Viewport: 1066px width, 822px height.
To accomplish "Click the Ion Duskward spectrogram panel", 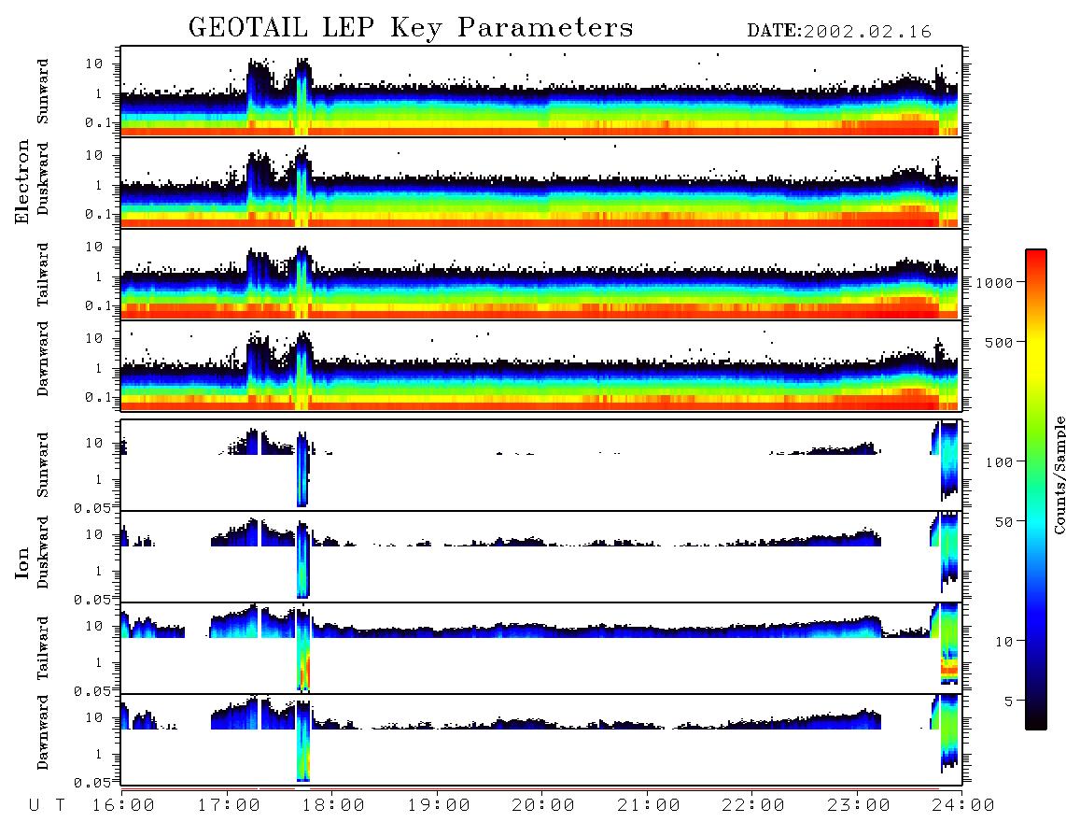I will click(x=541, y=556).
